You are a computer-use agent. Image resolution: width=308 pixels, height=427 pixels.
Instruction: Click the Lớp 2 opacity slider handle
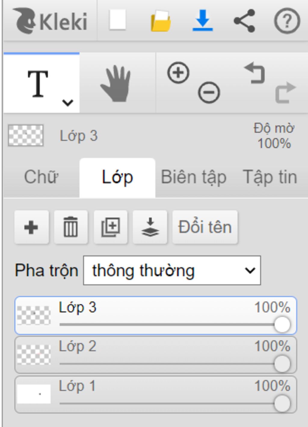coord(282,364)
